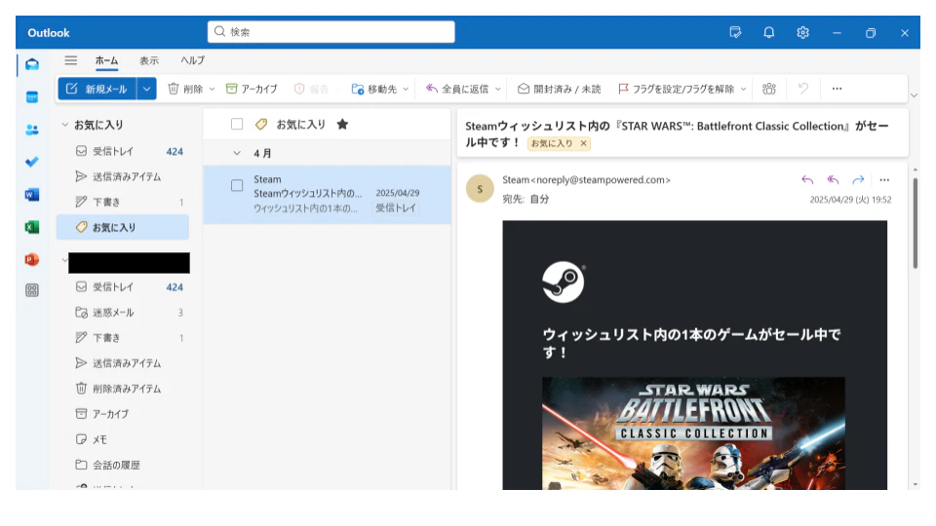The image size is (936, 526).
Task: Open the 削除済みアイテム folder
Action: pyautogui.click(x=123, y=389)
